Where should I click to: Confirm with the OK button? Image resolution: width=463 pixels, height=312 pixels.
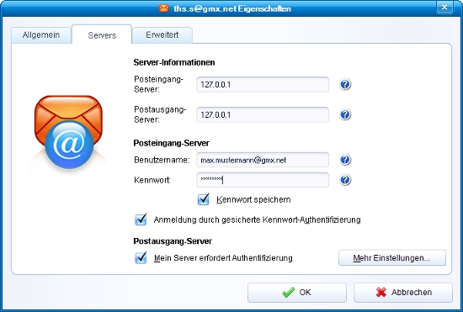[297, 293]
